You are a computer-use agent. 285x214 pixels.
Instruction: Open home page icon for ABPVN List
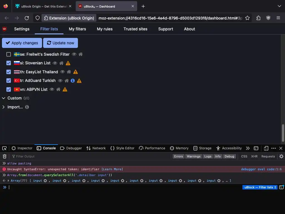[x=58, y=89]
